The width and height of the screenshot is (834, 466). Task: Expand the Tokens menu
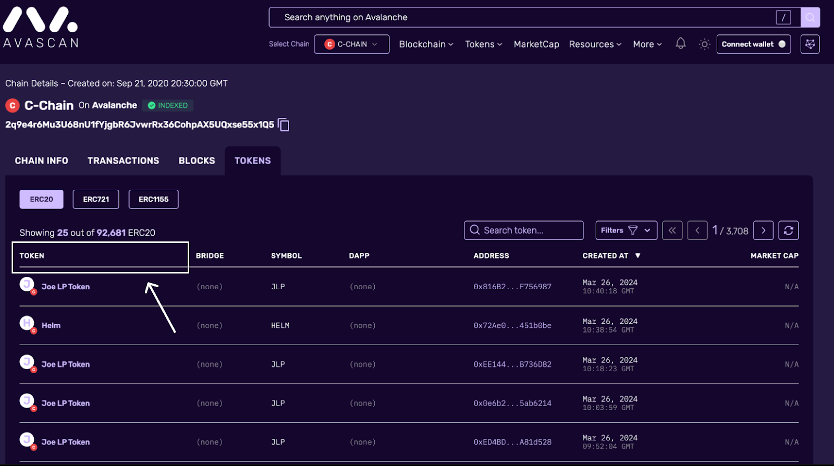pos(483,44)
